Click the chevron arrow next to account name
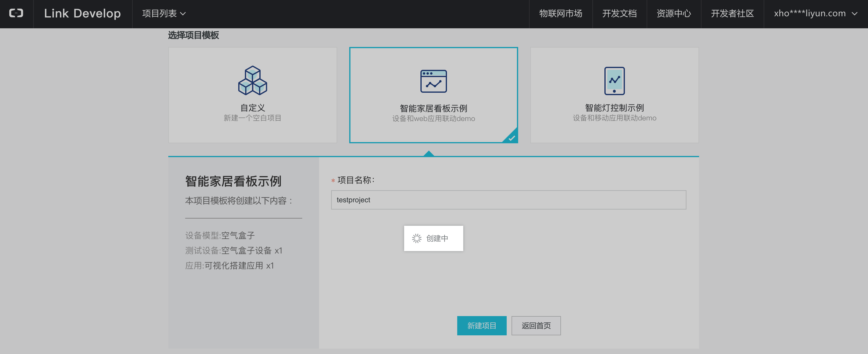This screenshot has width=868, height=354. [854, 14]
